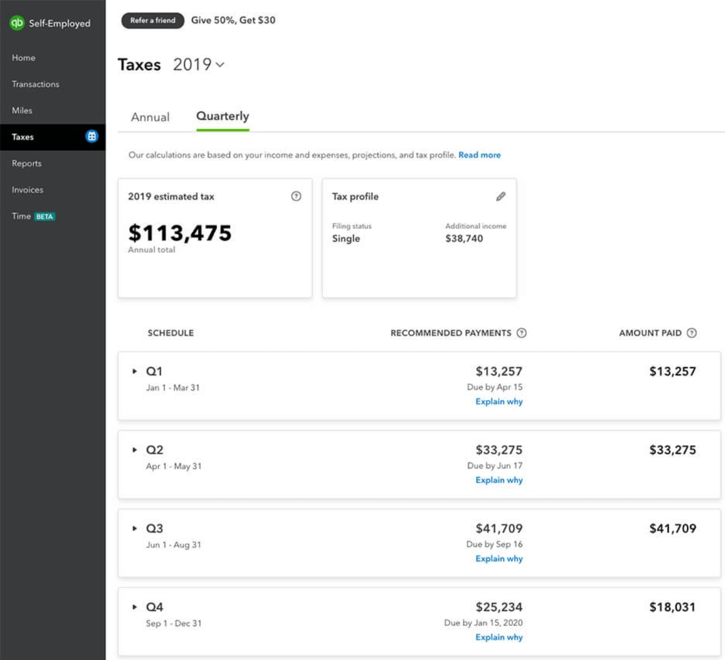Expand the Q1 schedule row

tap(136, 372)
